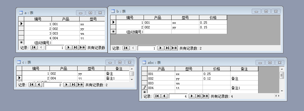Viewport: 304px width, 111px height.
Task: Click cell 004 in table a
Action: click(65, 38)
